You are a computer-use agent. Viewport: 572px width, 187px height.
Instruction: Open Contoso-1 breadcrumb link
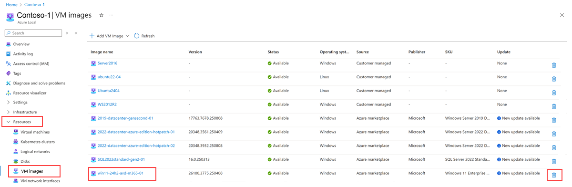tap(34, 4)
